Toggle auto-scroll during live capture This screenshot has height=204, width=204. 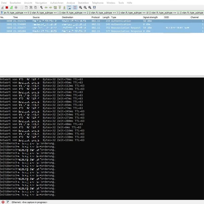tap(69, 7)
